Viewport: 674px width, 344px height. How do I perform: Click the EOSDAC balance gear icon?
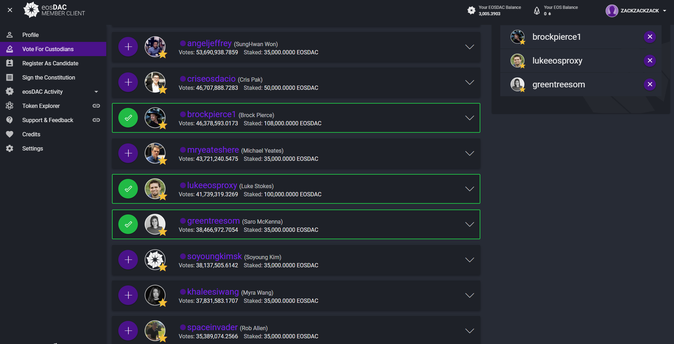pos(471,10)
